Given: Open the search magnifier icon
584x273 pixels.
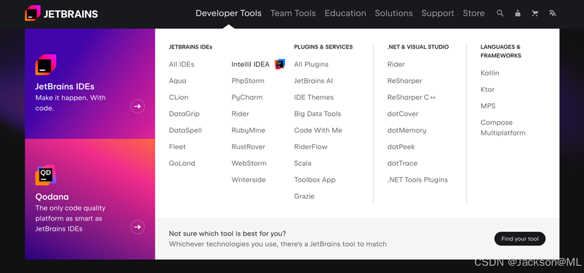Looking at the screenshot, I should (x=500, y=13).
